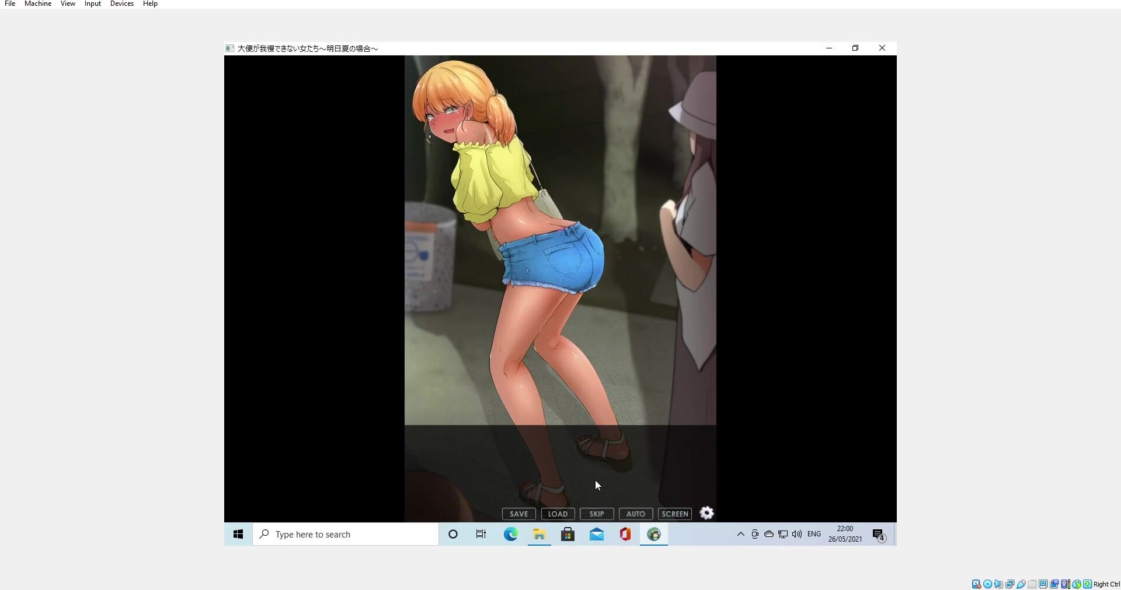Open the Machine menu
Image resolution: width=1121 pixels, height=590 pixels.
[38, 4]
